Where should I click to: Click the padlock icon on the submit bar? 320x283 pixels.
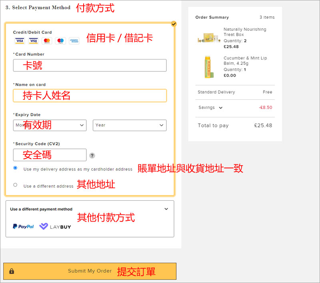click(12, 271)
